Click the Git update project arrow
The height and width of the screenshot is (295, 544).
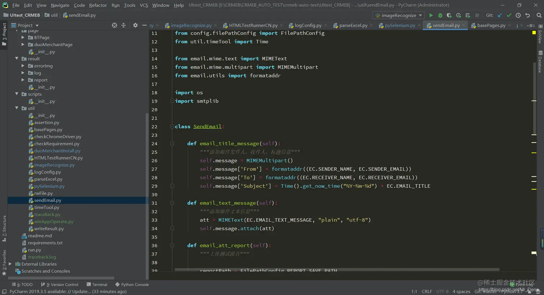pos(500,15)
